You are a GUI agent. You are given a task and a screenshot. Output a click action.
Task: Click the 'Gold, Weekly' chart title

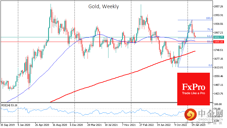(103, 7)
